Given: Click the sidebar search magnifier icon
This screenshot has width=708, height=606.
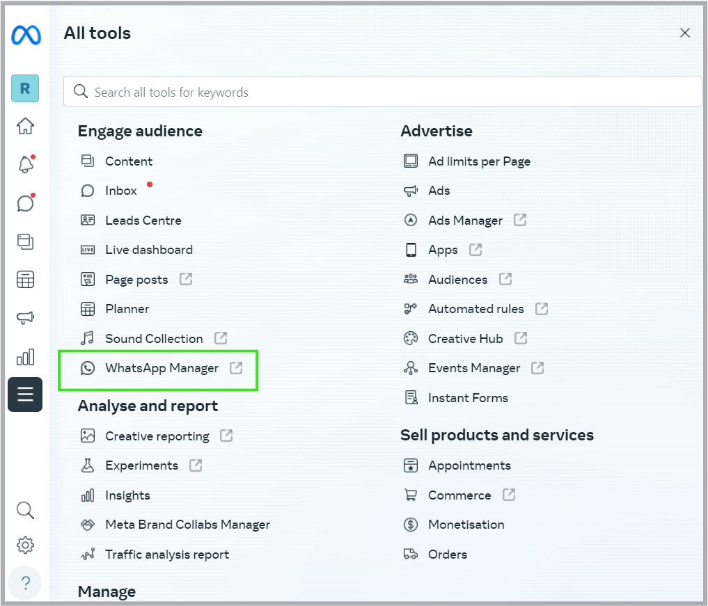Looking at the screenshot, I should [x=25, y=511].
